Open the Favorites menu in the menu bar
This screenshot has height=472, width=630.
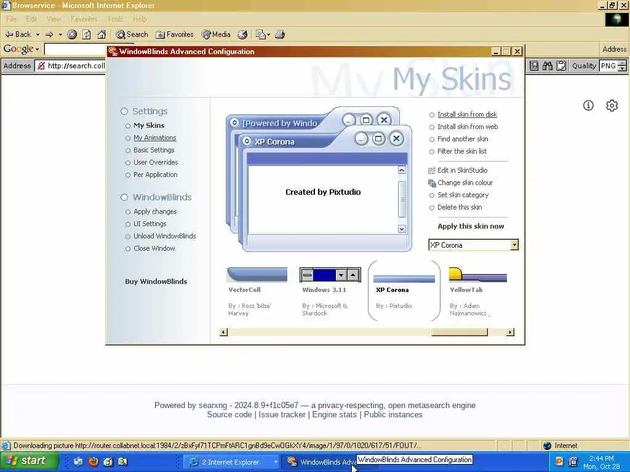(84, 19)
